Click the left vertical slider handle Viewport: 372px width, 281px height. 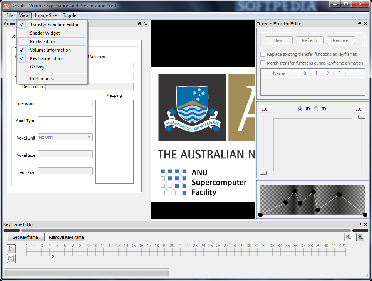click(x=263, y=173)
